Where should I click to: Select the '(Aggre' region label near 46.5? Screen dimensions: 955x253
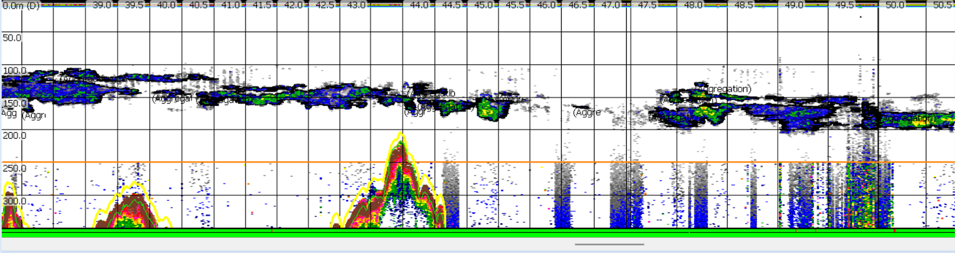[587, 112]
